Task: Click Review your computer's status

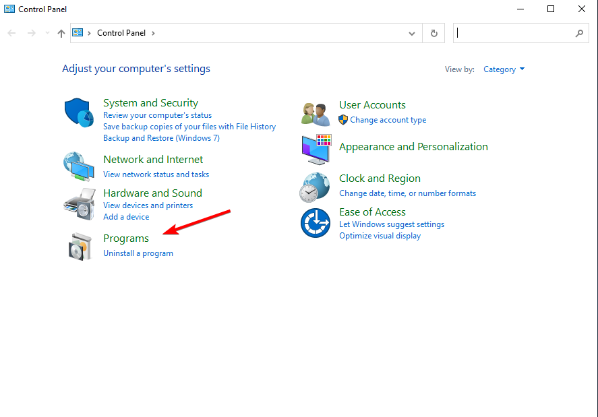Action: (x=158, y=115)
